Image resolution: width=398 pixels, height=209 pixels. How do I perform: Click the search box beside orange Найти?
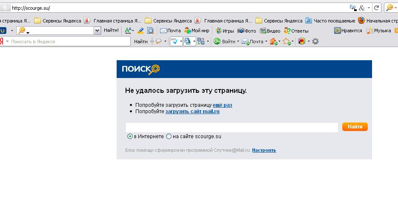232,127
